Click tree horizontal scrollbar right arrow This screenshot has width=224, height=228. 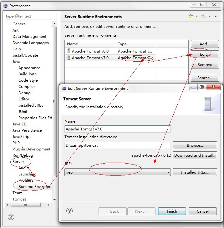(49, 205)
